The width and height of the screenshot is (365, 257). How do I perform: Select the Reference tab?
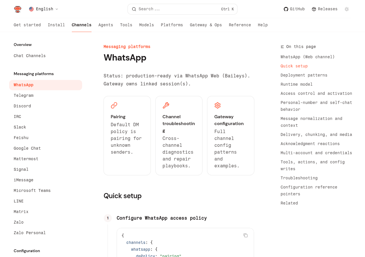click(240, 25)
